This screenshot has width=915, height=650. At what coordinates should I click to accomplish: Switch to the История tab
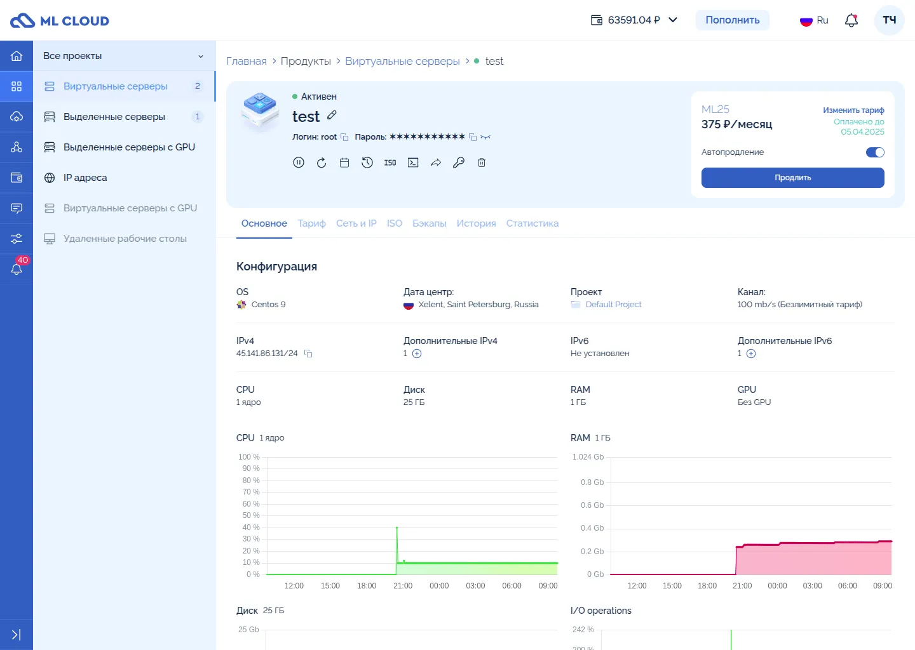click(x=477, y=223)
